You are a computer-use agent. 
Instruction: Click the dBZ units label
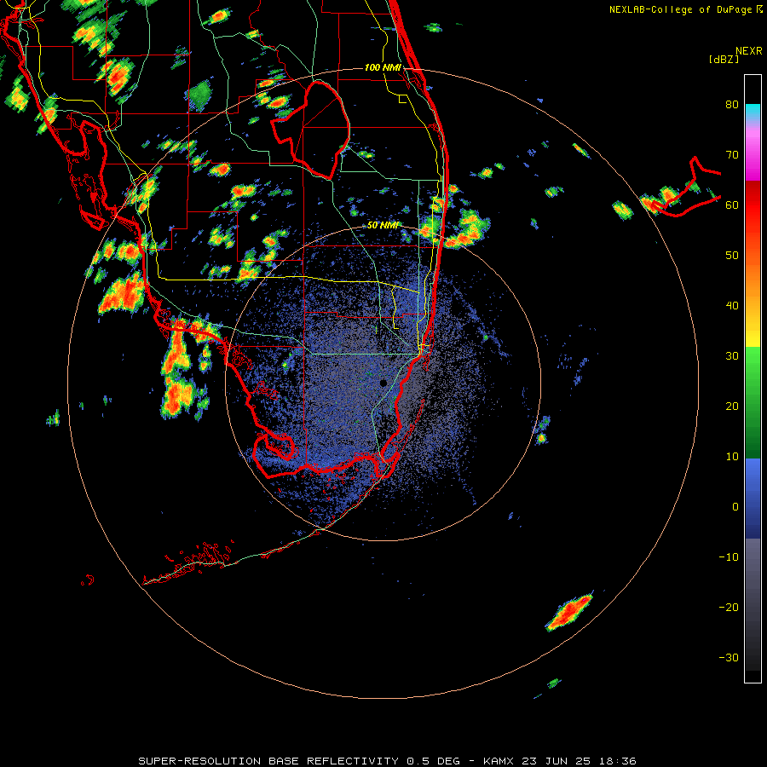click(724, 59)
